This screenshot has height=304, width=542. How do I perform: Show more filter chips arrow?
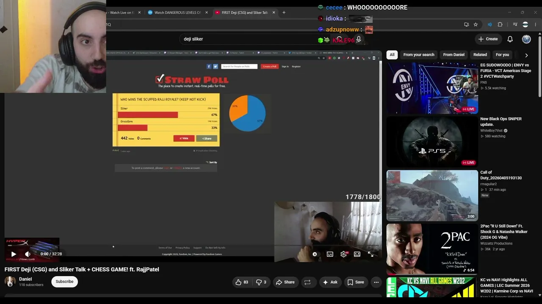(x=526, y=55)
